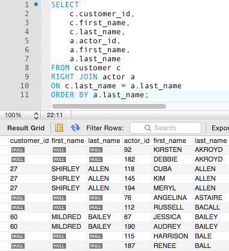
Task: Click the Filter Rows search field
Action: (x=165, y=128)
